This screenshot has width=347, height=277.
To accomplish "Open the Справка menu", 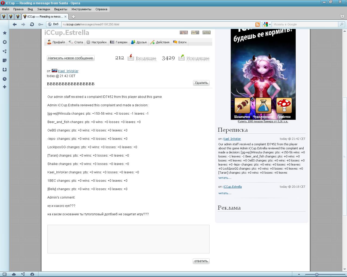I will pyautogui.click(x=101, y=9).
